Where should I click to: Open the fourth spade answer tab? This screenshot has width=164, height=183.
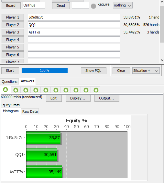(x=36, y=90)
